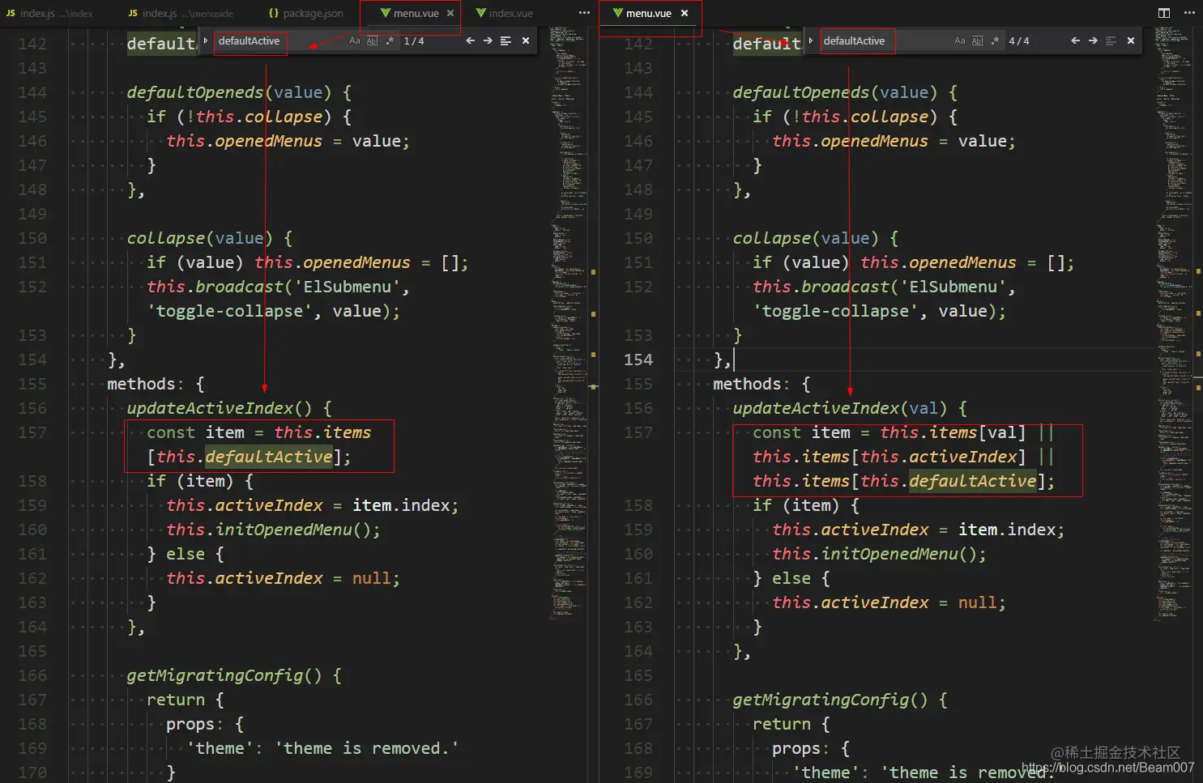Open More Actions menu of the right editor group
The width and height of the screenshot is (1203, 783).
point(1189,13)
